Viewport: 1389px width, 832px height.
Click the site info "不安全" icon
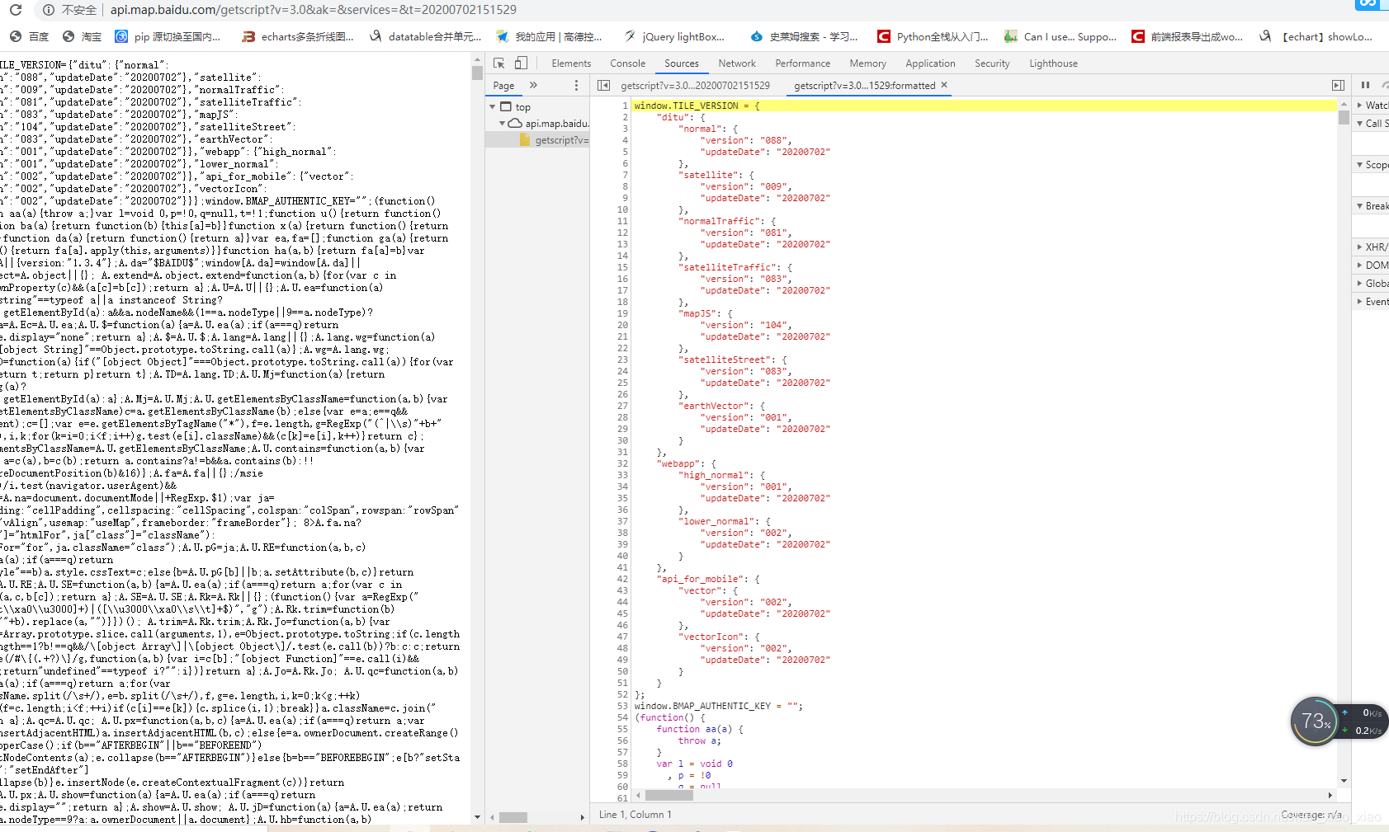click(49, 10)
